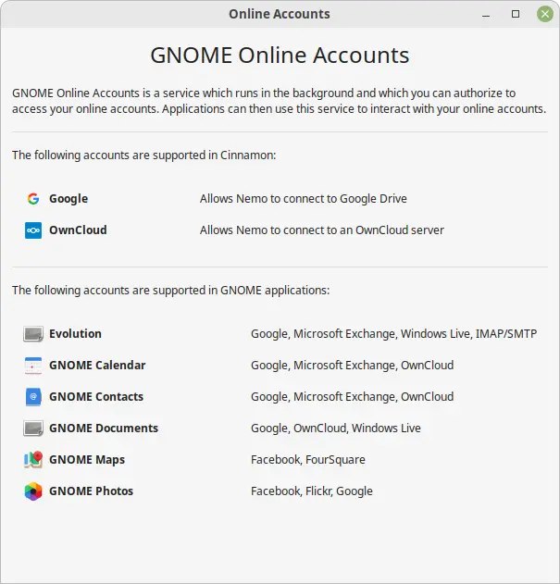Click the Google logo icon
This screenshot has height=584, width=560.
33,198
